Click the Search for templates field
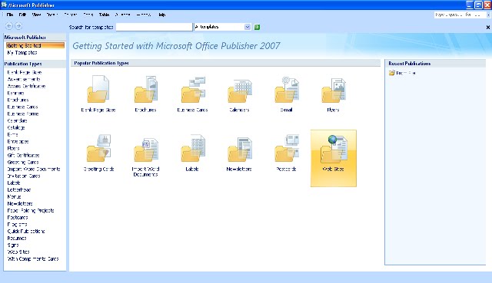The image size is (492, 283). coord(154,27)
